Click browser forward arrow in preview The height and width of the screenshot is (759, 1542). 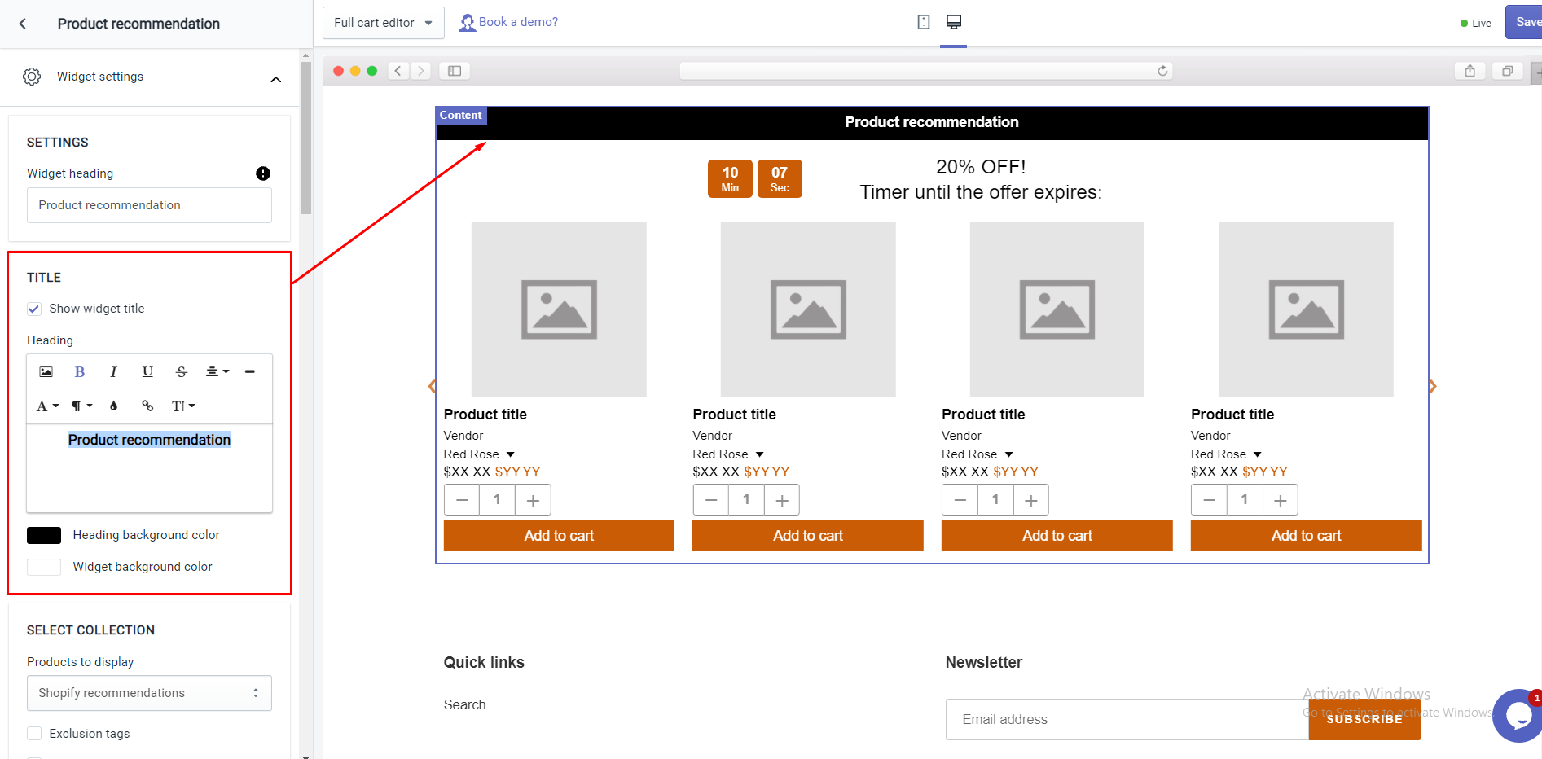coord(420,71)
